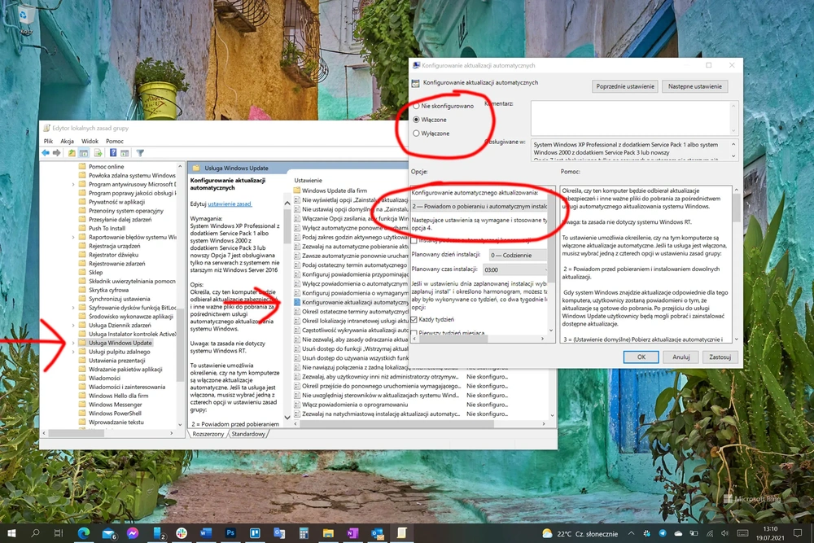Go back using the blue arrow in Group Policy Editor
This screenshot has height=543, width=814.
click(x=46, y=152)
